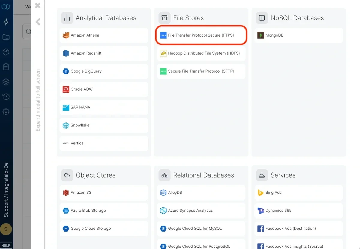Select Azure Blob Storage
The width and height of the screenshot is (360, 249).
pyautogui.click(x=104, y=211)
